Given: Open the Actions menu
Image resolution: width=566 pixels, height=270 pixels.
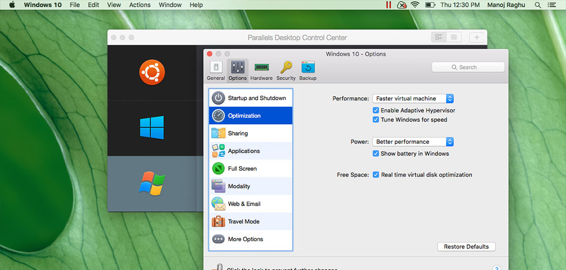Looking at the screenshot, I should [x=140, y=5].
